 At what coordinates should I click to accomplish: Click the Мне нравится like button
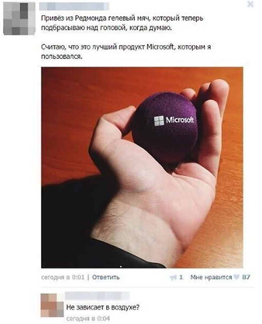point(211,277)
